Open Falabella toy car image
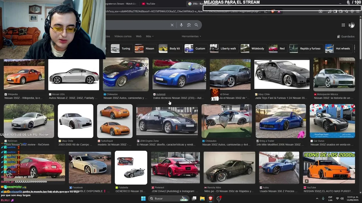 pos(131,167)
